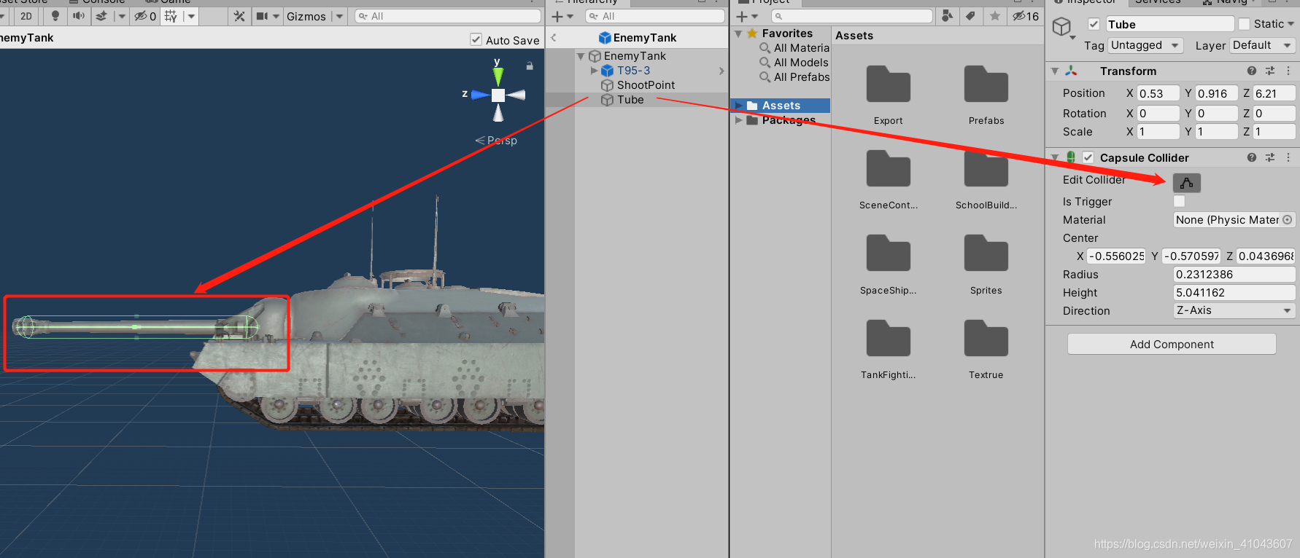Viewport: 1300px width, 558px height.
Task: Select ShootPoint object in Hierarchy
Action: pyautogui.click(x=646, y=85)
